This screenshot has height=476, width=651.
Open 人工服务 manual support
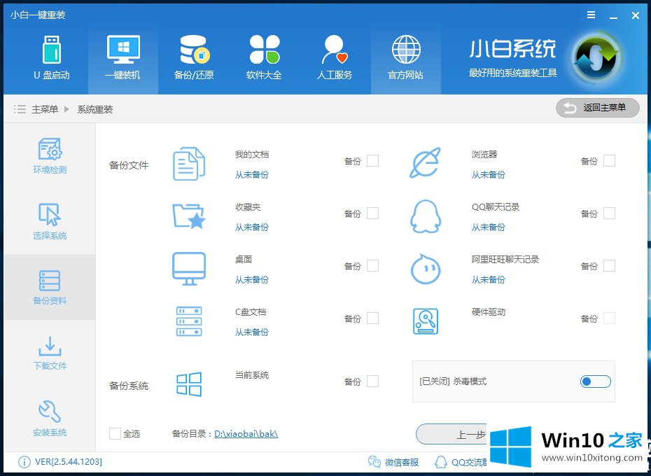[335, 58]
